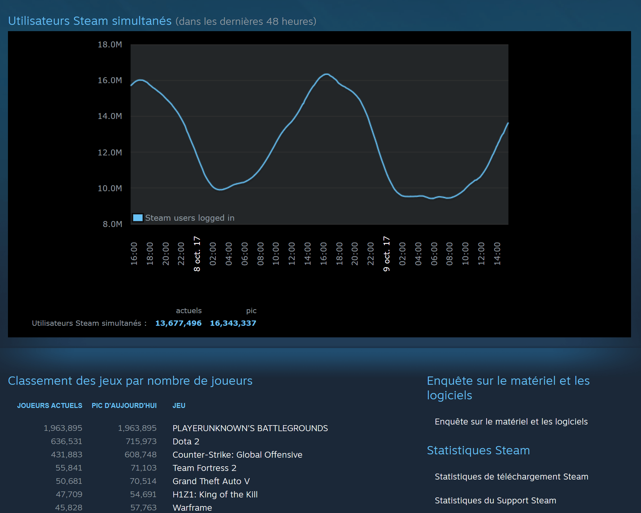Open Team Fortress 2 entry
The height and width of the screenshot is (513, 641).
click(x=204, y=468)
